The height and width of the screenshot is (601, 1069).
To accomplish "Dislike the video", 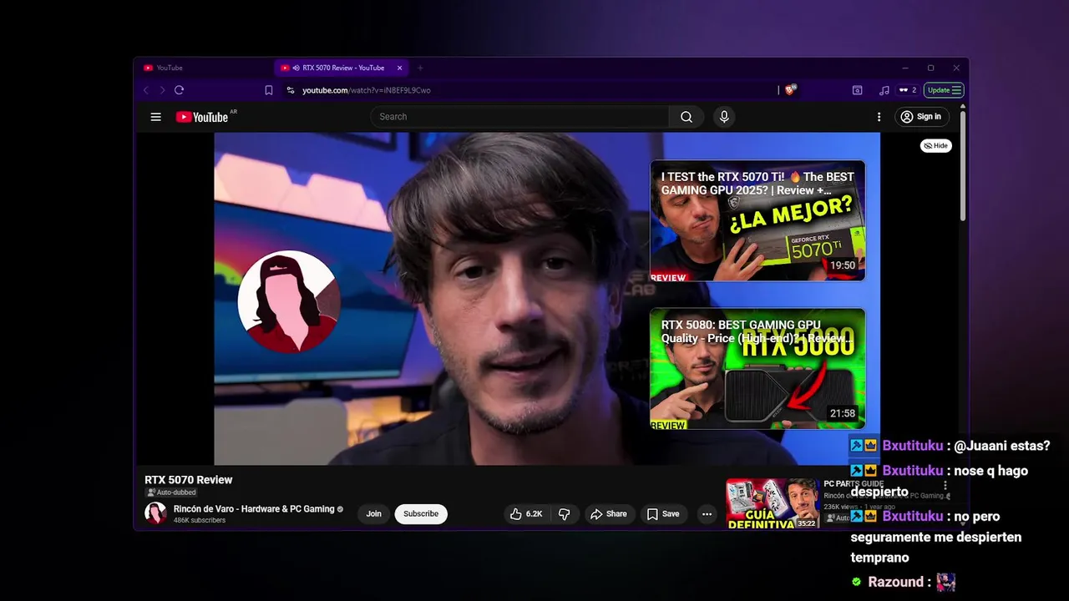I will pos(565,514).
